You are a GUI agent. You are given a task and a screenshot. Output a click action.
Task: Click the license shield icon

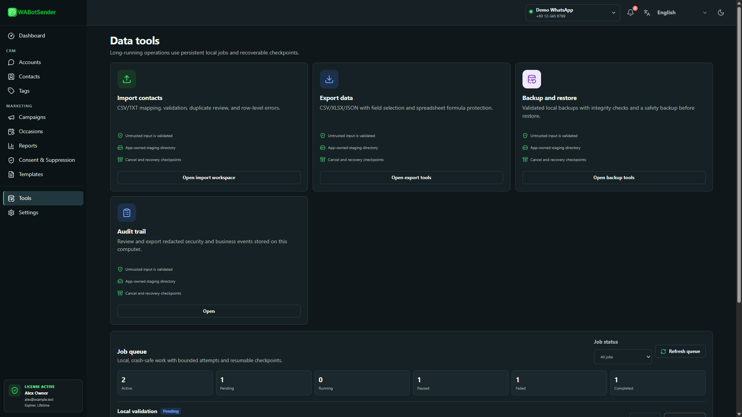tap(15, 390)
